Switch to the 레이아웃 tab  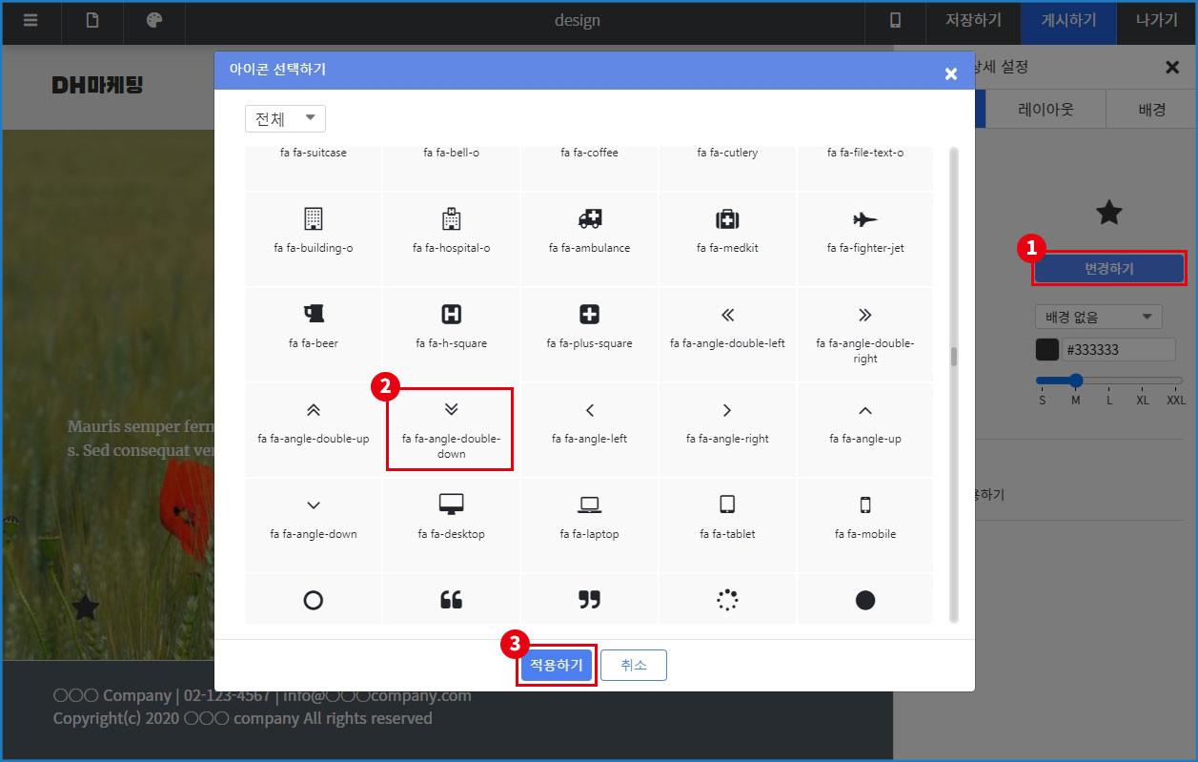click(1046, 110)
